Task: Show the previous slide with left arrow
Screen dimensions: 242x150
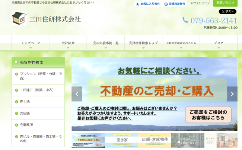Action: tap(77, 94)
